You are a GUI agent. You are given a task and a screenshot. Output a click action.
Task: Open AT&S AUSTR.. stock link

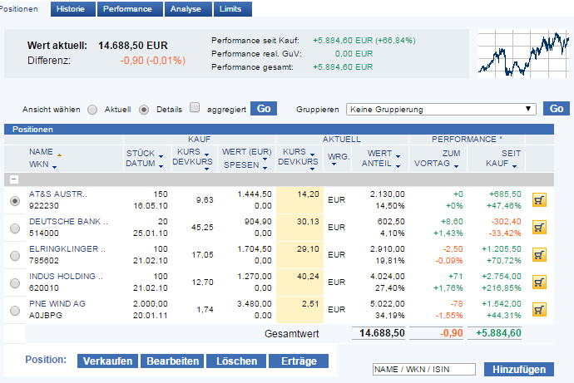click(58, 194)
